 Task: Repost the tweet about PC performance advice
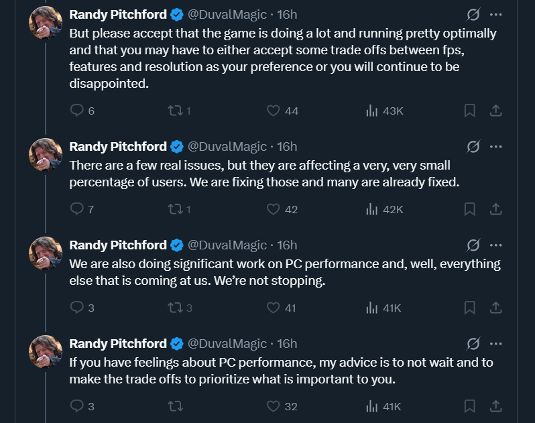(x=176, y=406)
